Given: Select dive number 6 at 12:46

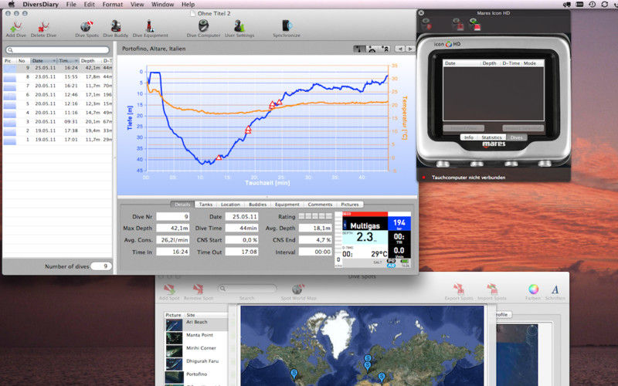Looking at the screenshot, I should pyautogui.click(x=58, y=95).
